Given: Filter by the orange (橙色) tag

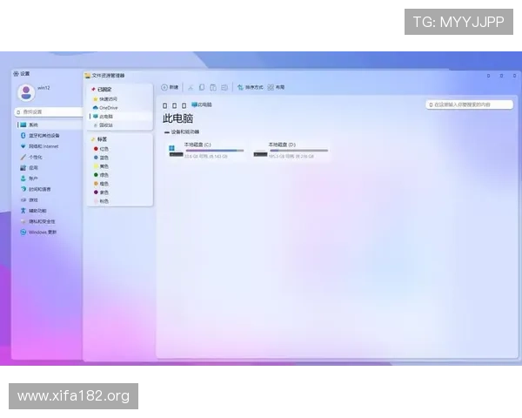Looking at the screenshot, I should click(101, 184).
